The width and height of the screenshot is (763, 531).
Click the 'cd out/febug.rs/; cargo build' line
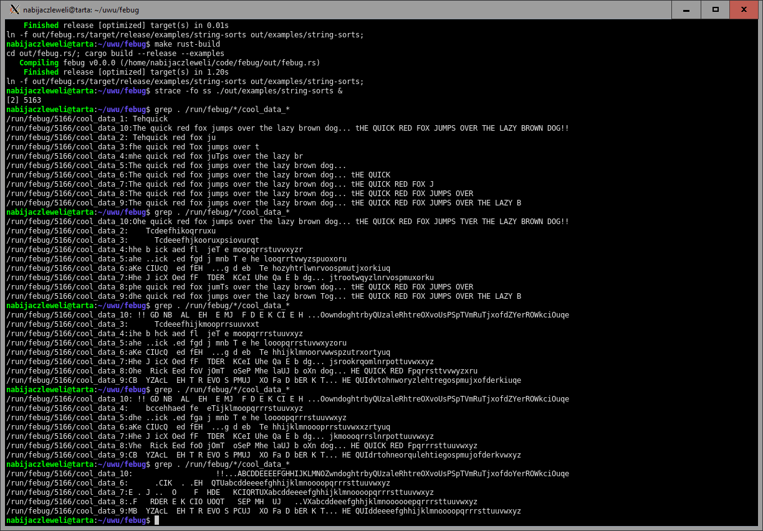point(115,54)
